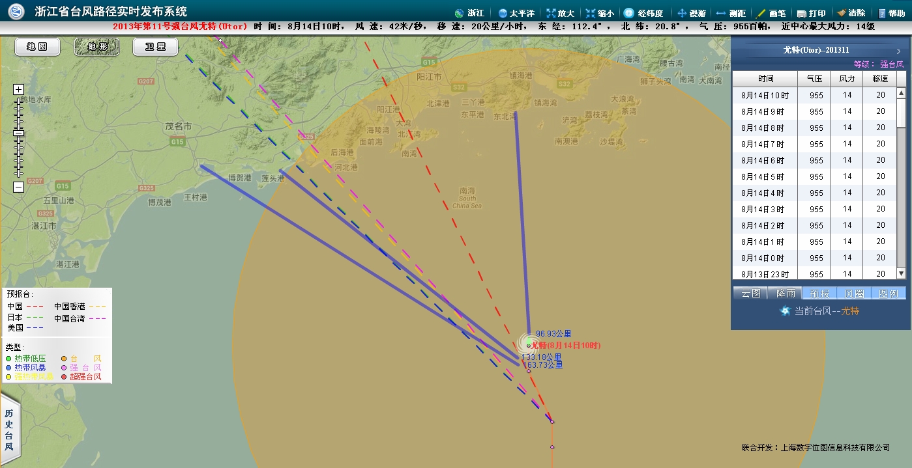Click plus button on zoom slider

(18, 89)
